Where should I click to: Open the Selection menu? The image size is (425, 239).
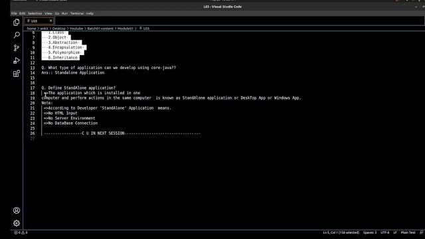click(35, 13)
